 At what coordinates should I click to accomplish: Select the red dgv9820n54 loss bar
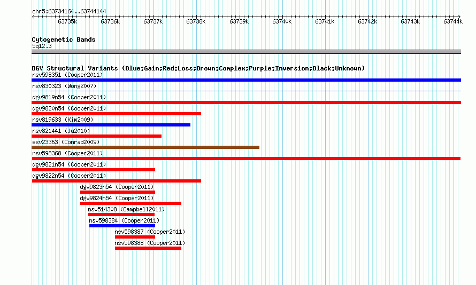tap(116, 114)
